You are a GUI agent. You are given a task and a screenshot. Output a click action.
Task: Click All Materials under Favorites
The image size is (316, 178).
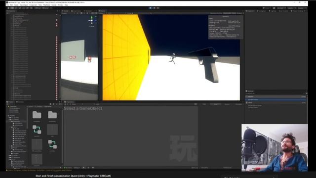[x=15, y=108]
